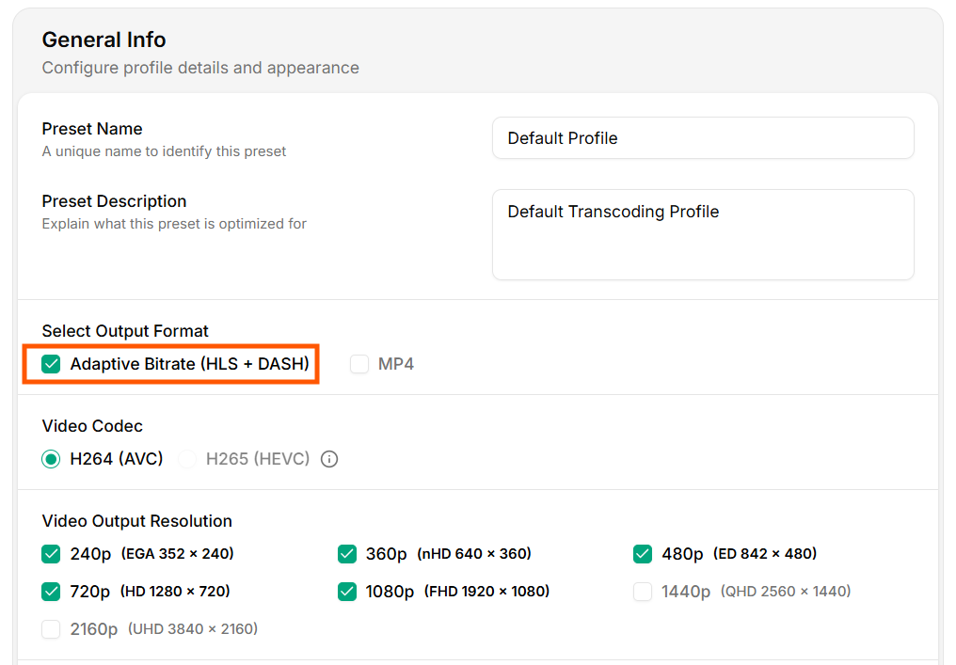Image resolution: width=956 pixels, height=665 pixels.
Task: Select the H264 (AVC) video codec
Action: tap(51, 459)
